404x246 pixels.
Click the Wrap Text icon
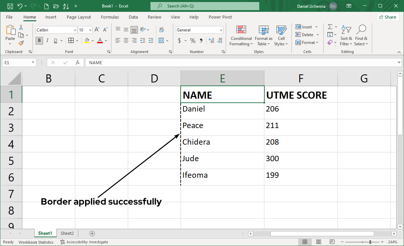pos(162,30)
